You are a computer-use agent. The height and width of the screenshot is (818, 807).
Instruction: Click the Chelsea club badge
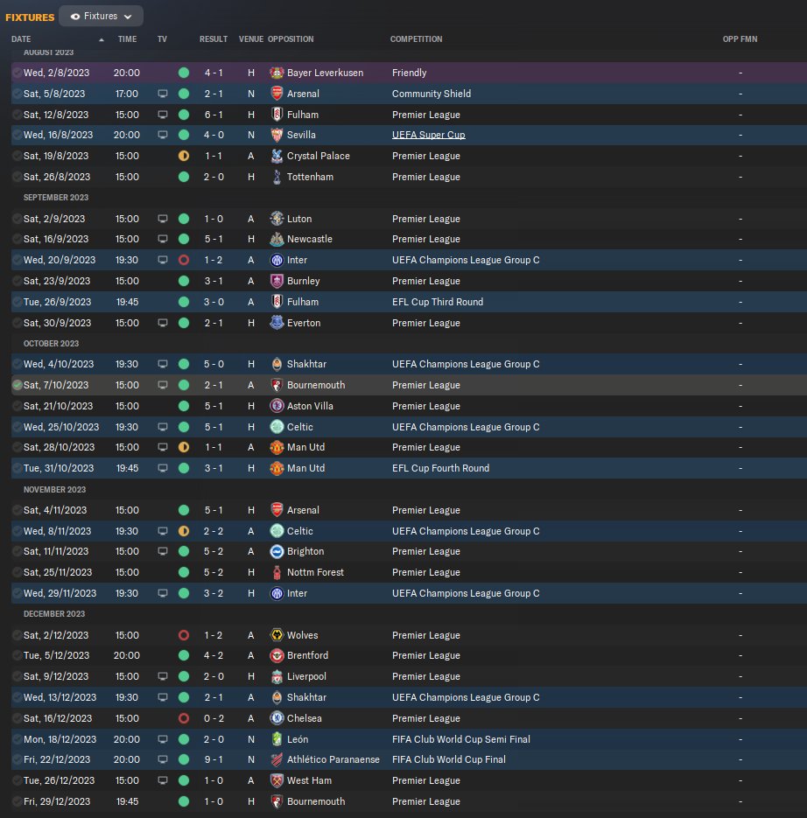point(277,718)
